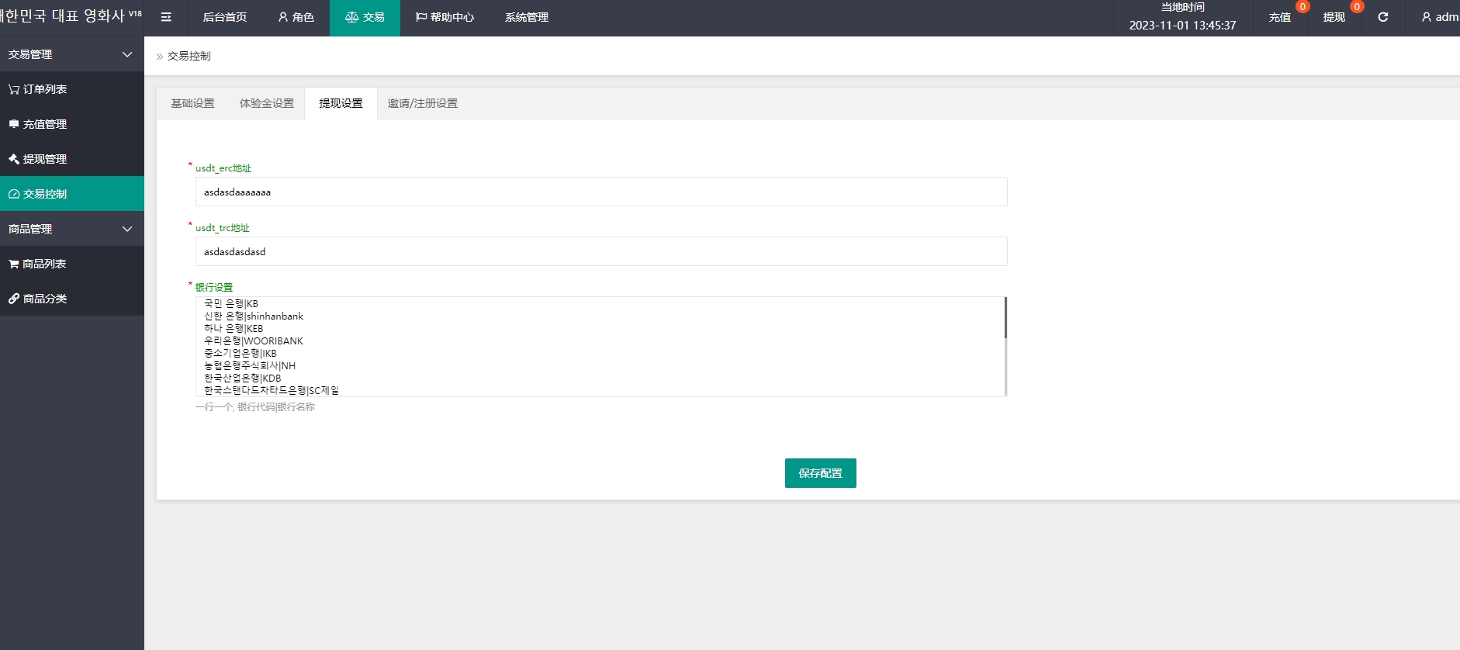
Task: Click the usdt_erc地址 input field
Action: coord(600,192)
